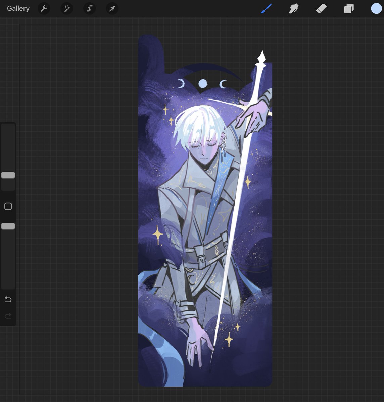This screenshot has width=384, height=402.
Task: Open the Adjustments magic wand menu
Action: point(67,8)
